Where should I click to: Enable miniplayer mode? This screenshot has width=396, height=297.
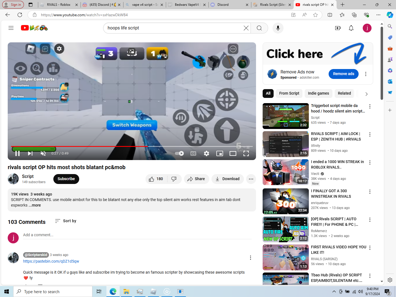click(220, 153)
